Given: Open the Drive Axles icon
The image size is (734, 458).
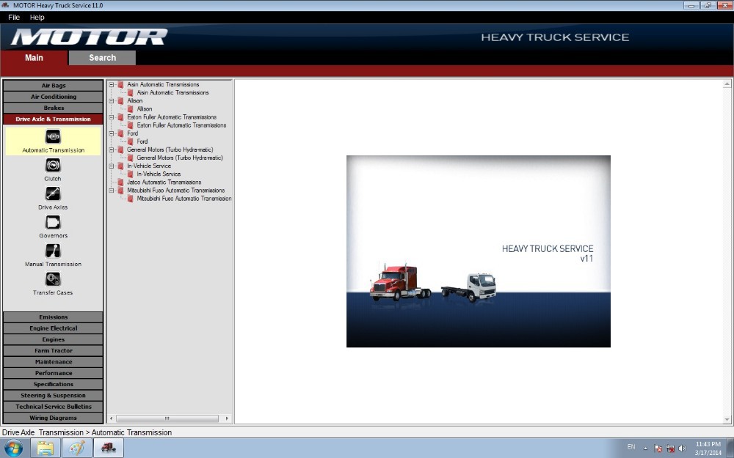Looking at the screenshot, I should [x=53, y=193].
